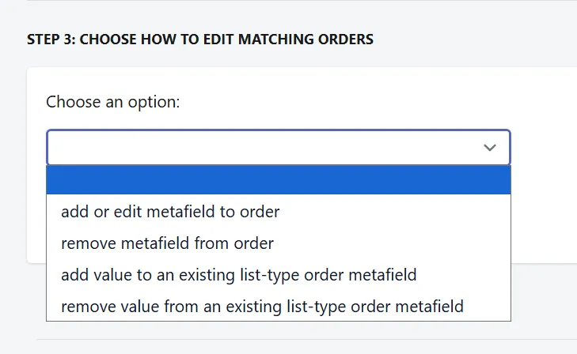This screenshot has height=354, width=577.
Task: Click the "Choose an option:" label
Action: click(x=113, y=102)
